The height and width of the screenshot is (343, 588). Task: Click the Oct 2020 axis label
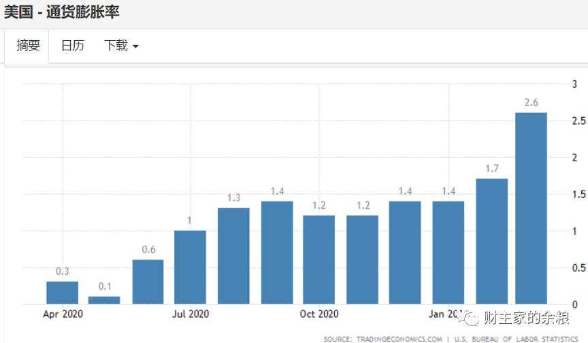(319, 314)
